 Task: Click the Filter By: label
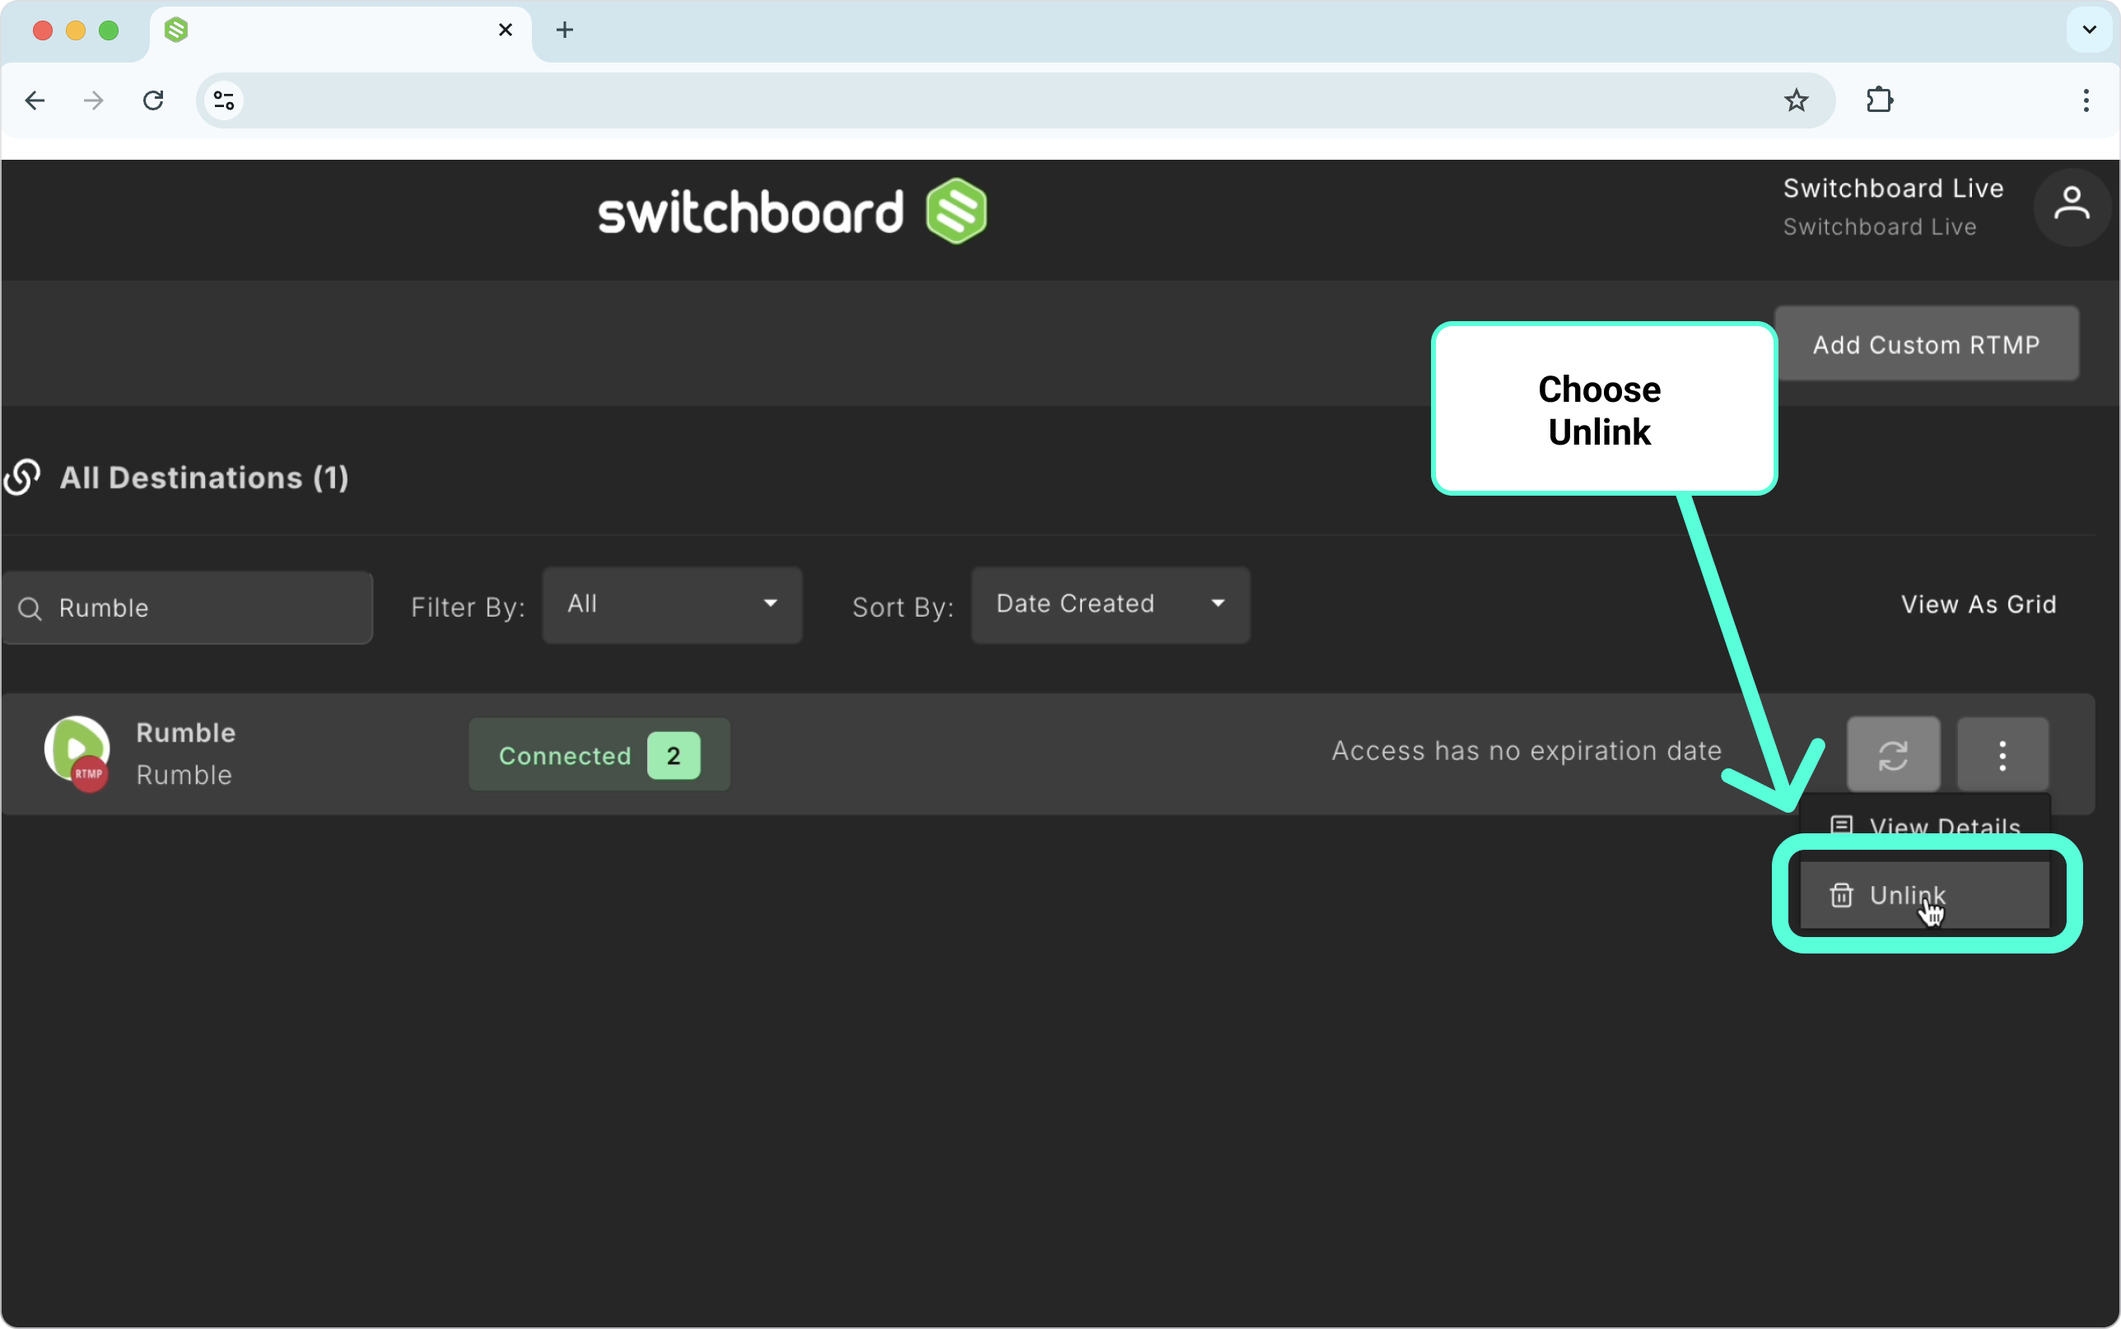pyautogui.click(x=468, y=608)
